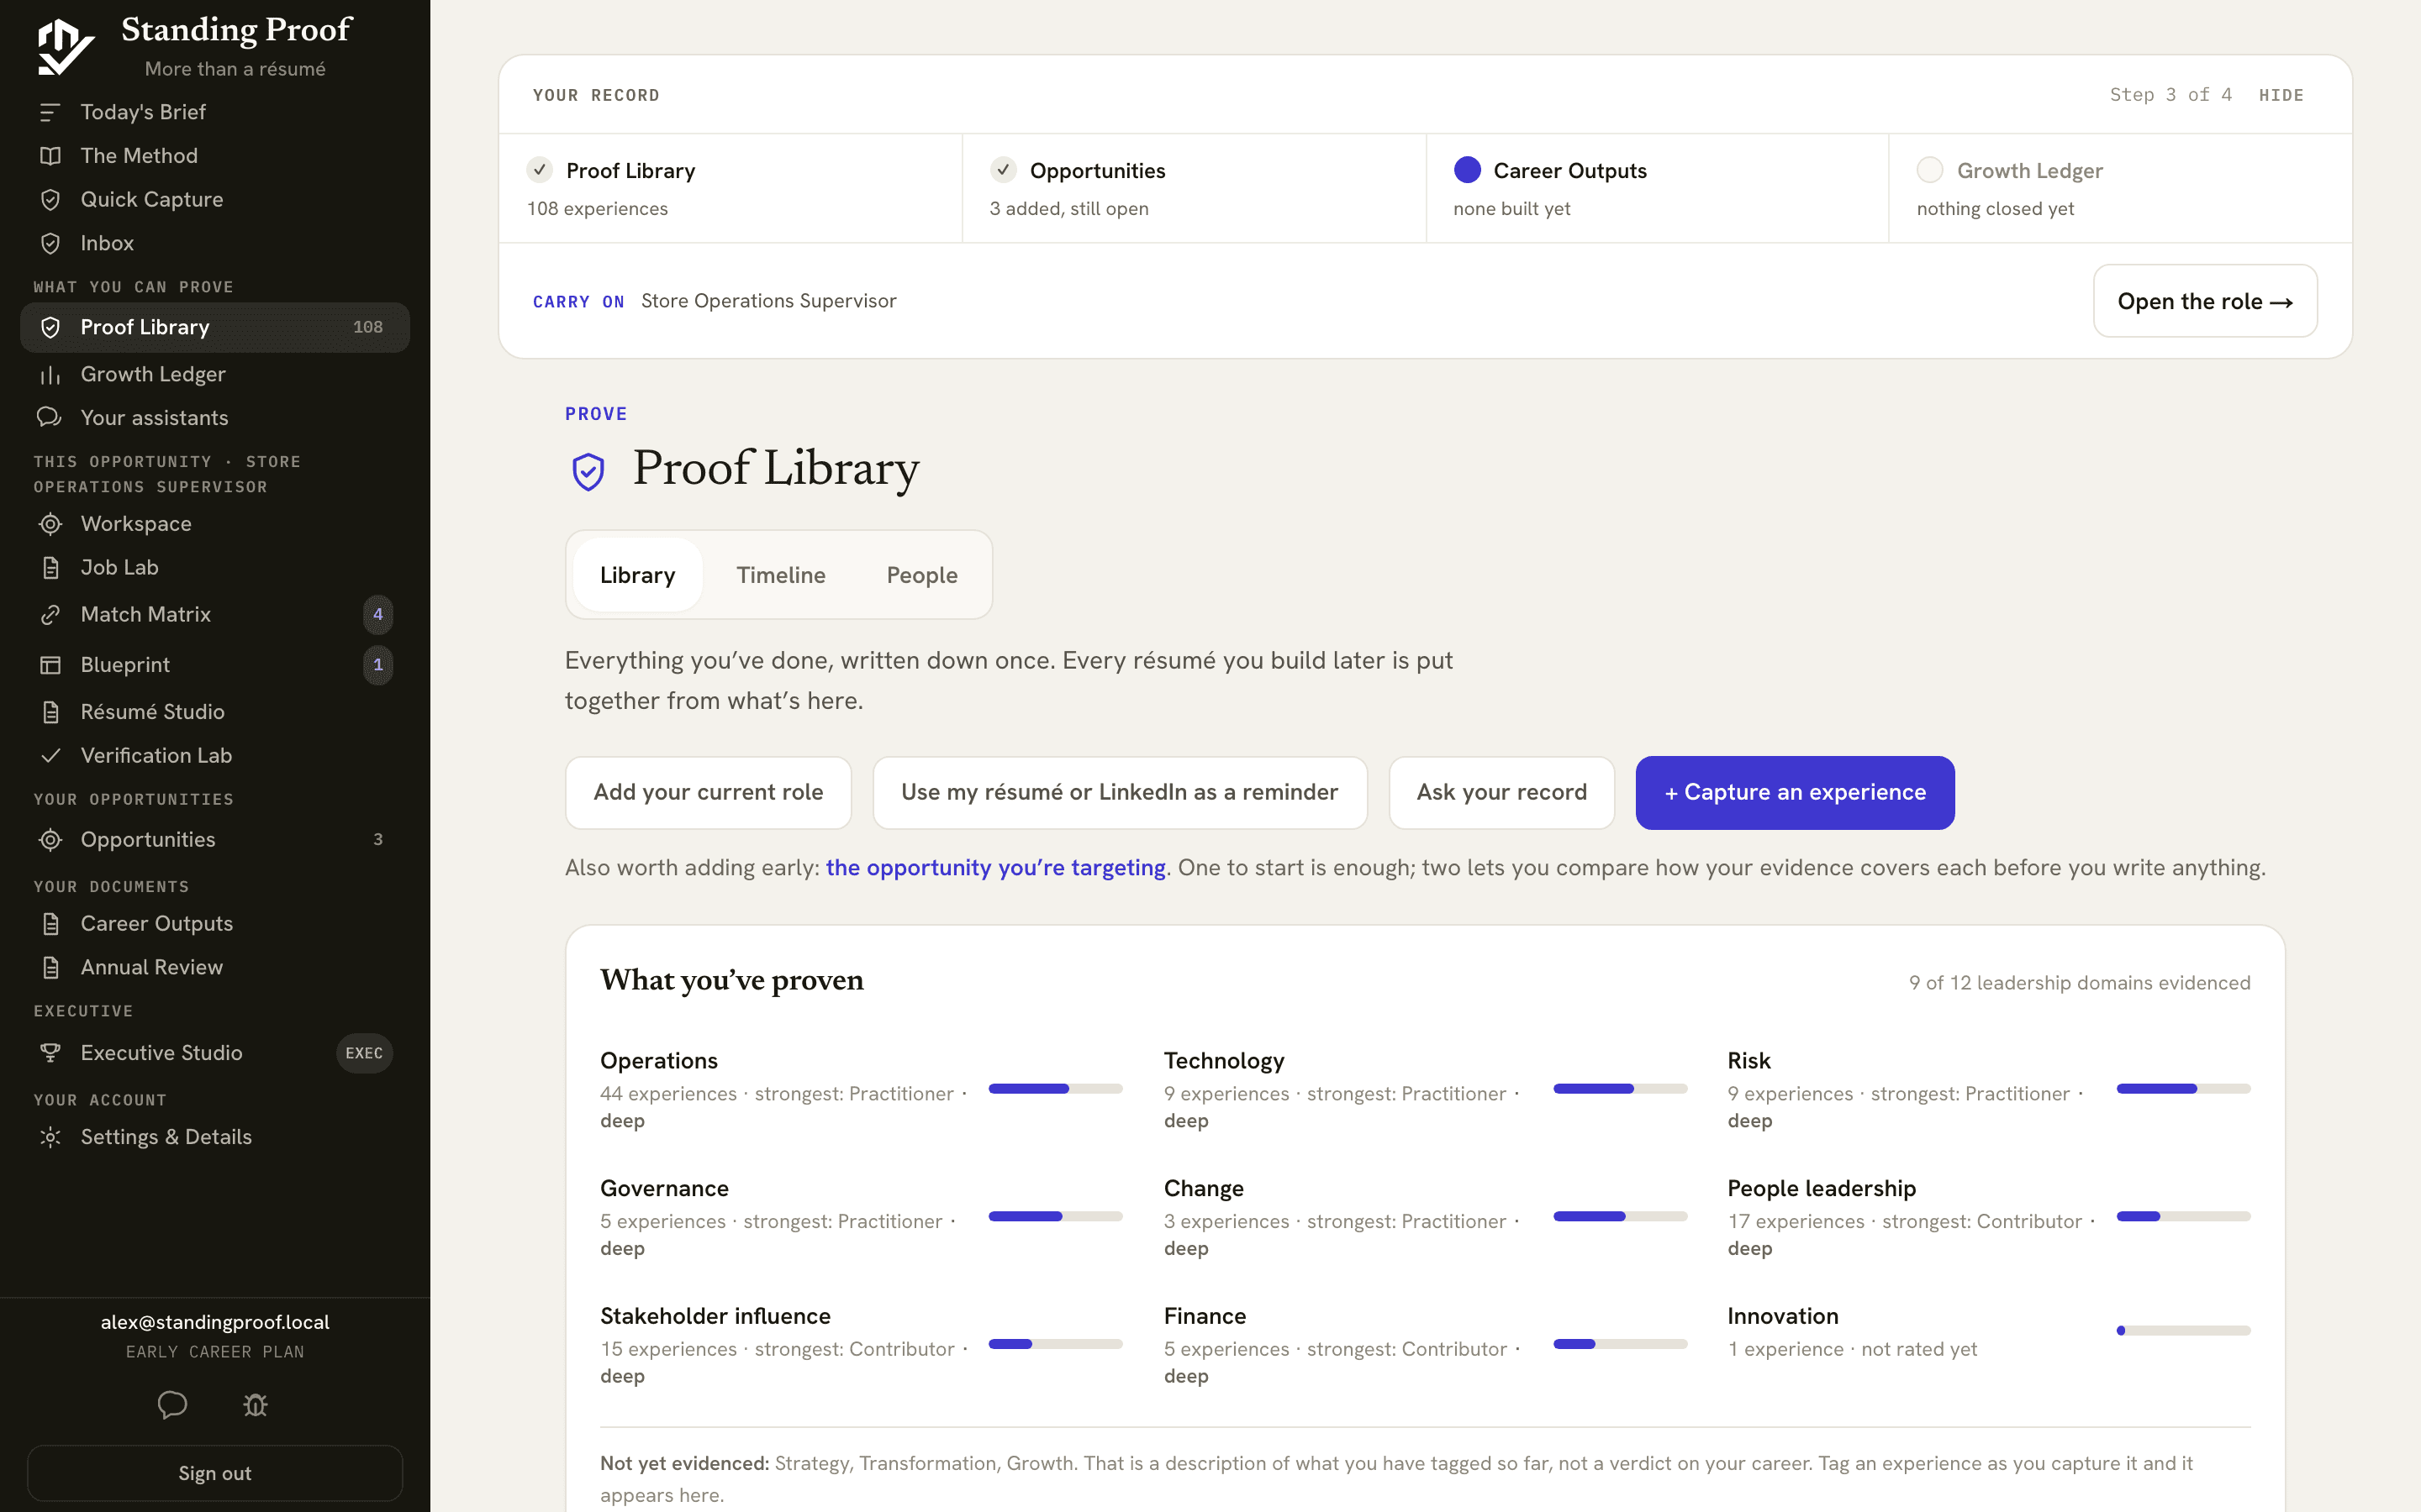Image resolution: width=2421 pixels, height=1512 pixels.
Task: Click the Workspace target icon
Action: pos(50,524)
